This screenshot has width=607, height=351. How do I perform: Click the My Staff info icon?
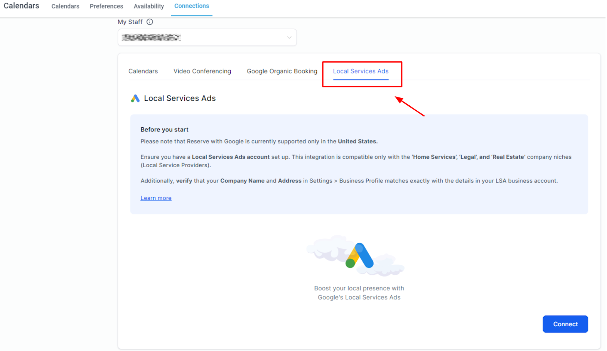(150, 22)
